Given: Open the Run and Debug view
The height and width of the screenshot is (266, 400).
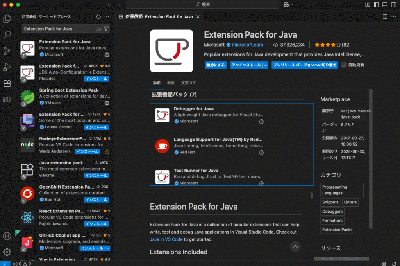Looking at the screenshot, I should point(7,67).
